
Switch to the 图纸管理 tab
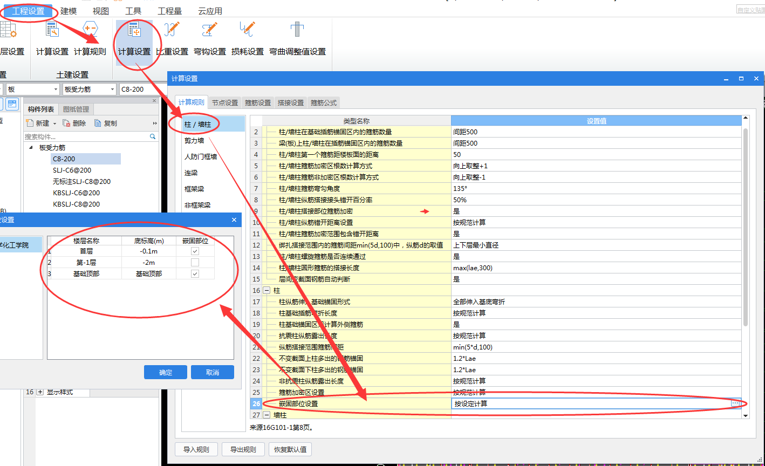pos(76,109)
